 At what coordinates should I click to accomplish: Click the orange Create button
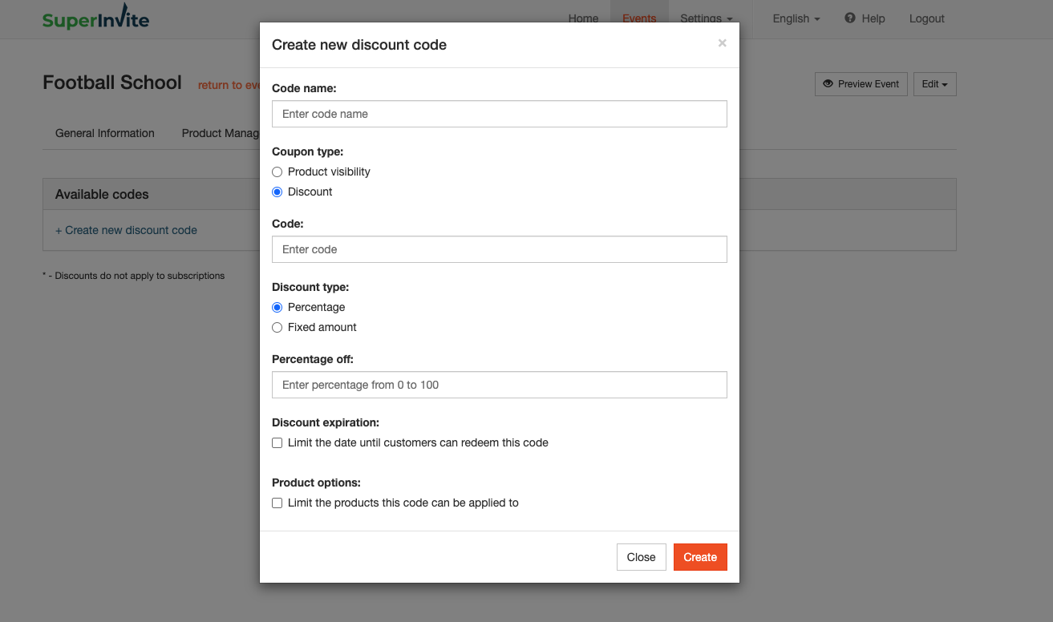point(700,557)
